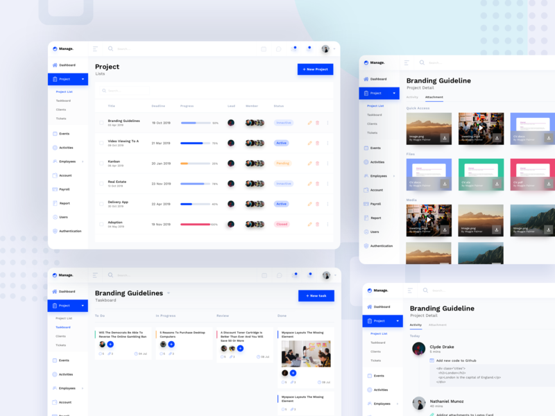Add a member with plus icon on the Desktop Computers card

click(171, 344)
